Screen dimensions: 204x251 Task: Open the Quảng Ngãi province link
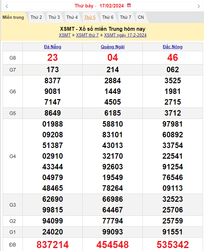coord(113,47)
